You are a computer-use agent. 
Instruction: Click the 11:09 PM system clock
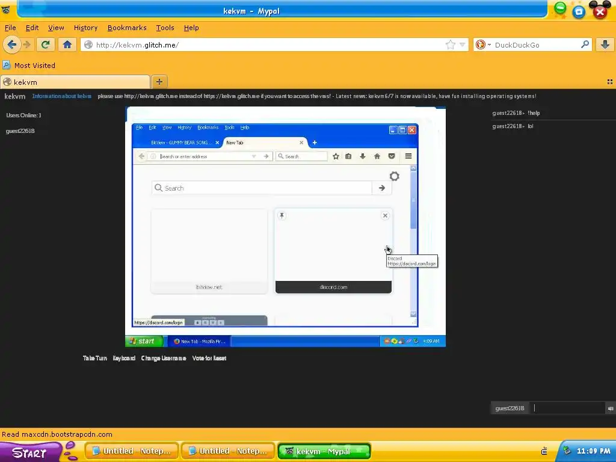[593, 451]
